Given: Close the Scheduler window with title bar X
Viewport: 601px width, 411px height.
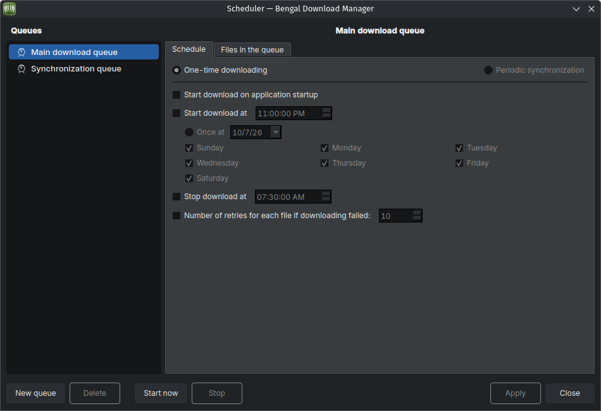Looking at the screenshot, I should click(592, 9).
